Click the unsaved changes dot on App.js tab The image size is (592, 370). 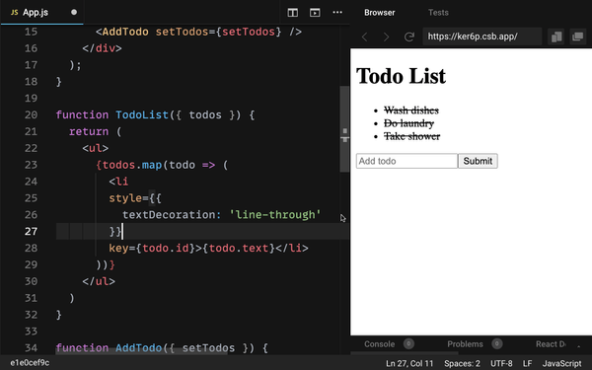pos(74,12)
